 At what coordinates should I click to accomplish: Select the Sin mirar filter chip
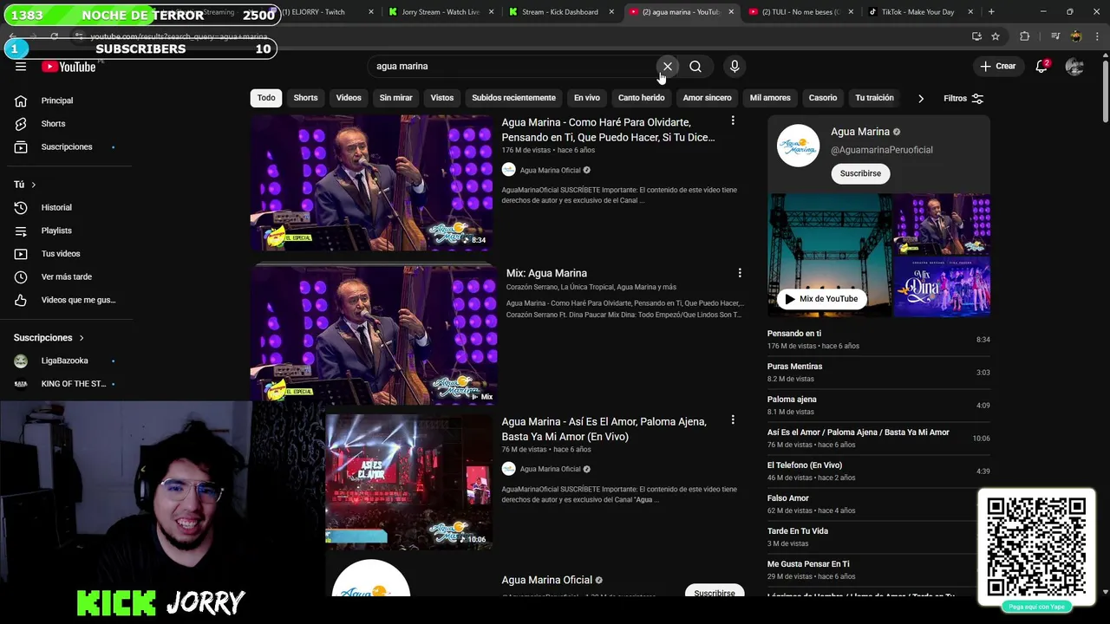(x=395, y=98)
